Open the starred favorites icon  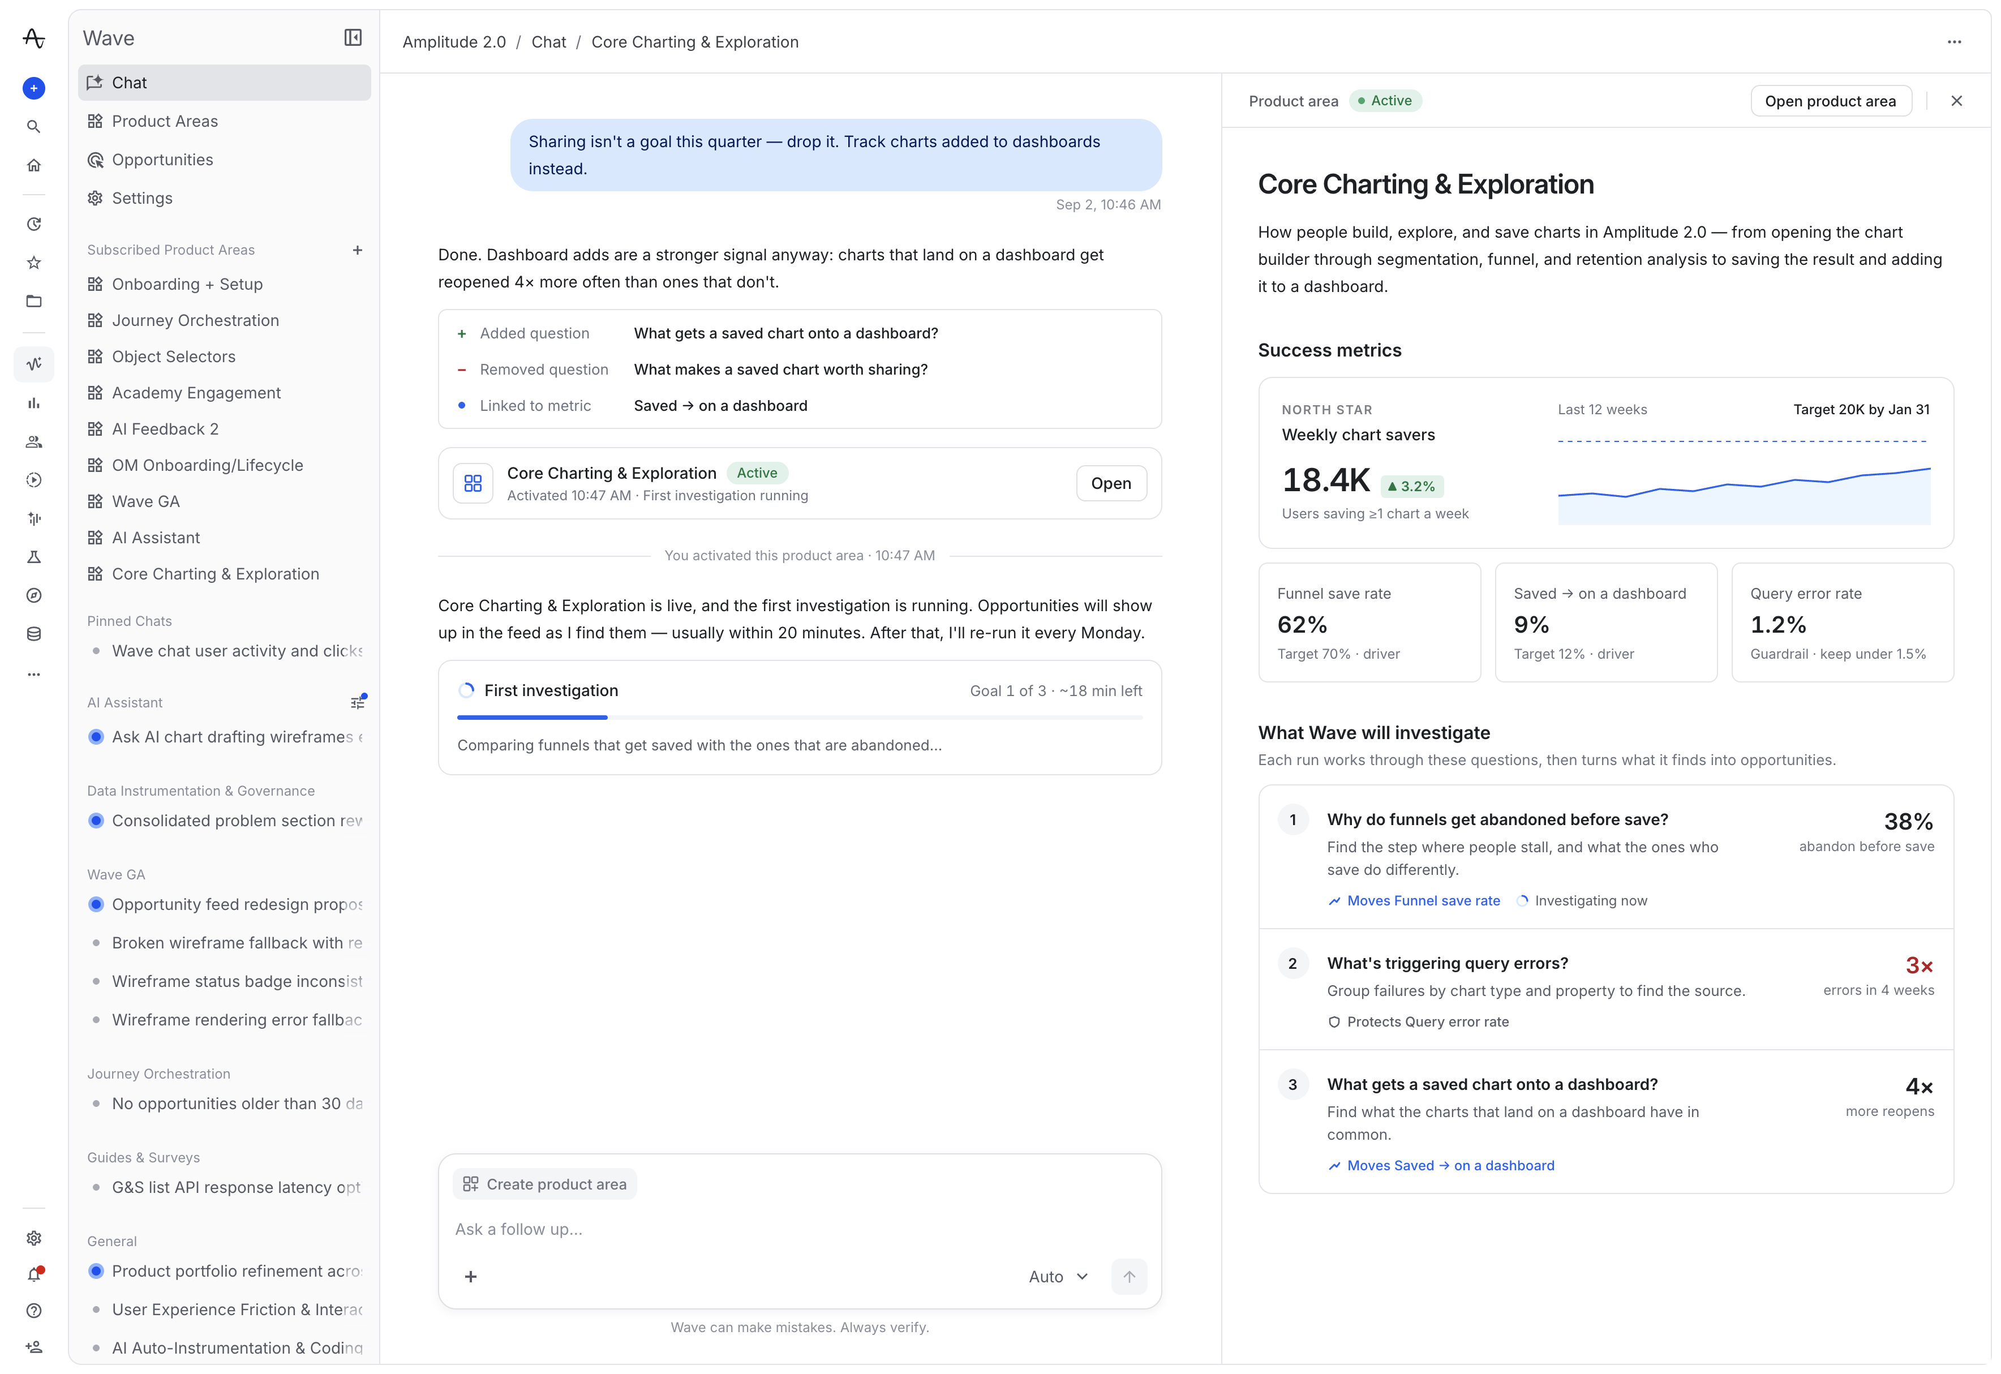click(x=33, y=263)
